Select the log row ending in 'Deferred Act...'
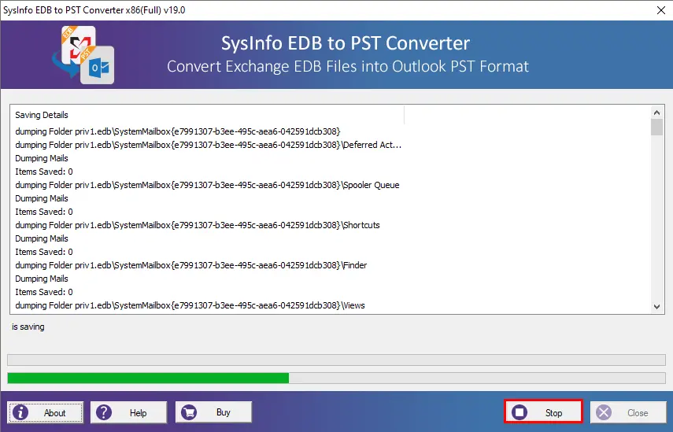The height and width of the screenshot is (432, 673). (x=208, y=145)
